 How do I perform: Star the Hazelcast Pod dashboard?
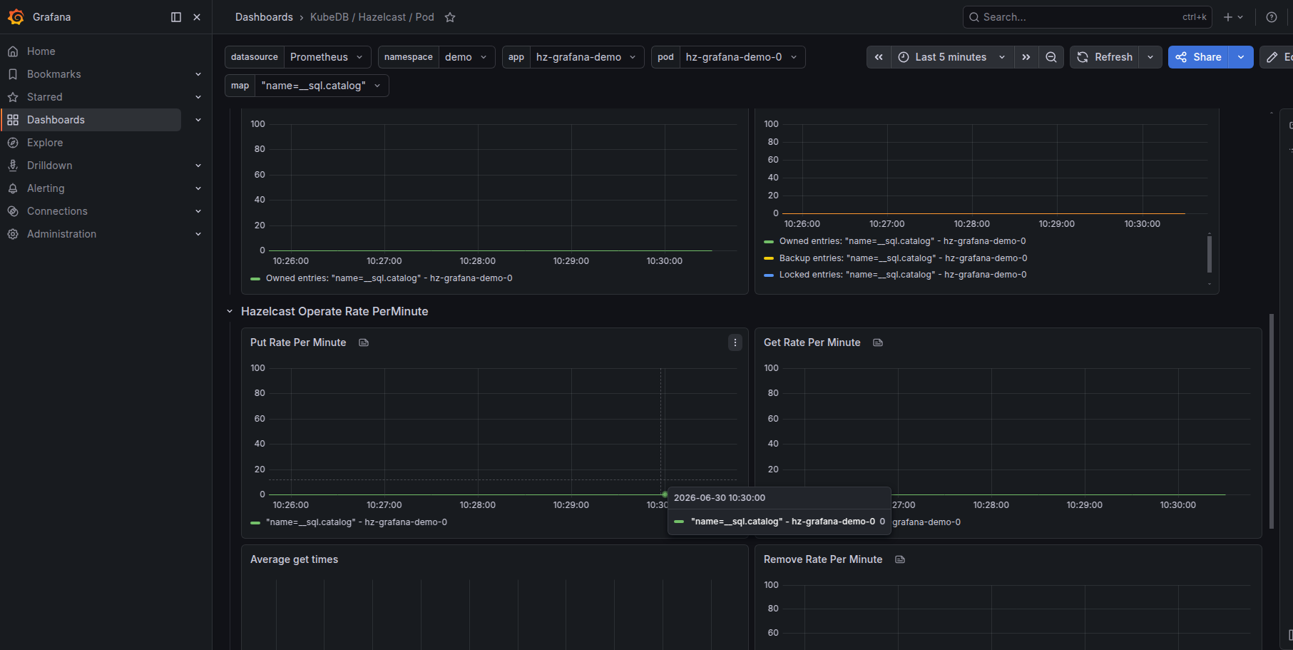click(x=450, y=17)
